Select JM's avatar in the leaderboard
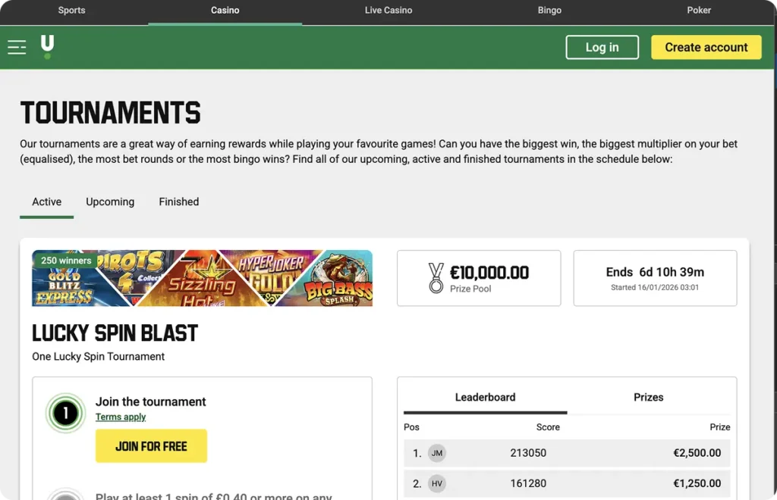Image resolution: width=777 pixels, height=500 pixels. [x=436, y=452]
